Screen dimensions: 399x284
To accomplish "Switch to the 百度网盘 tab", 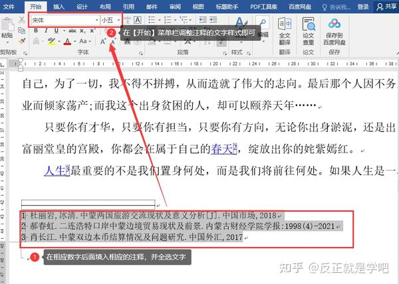I will coord(301,7).
